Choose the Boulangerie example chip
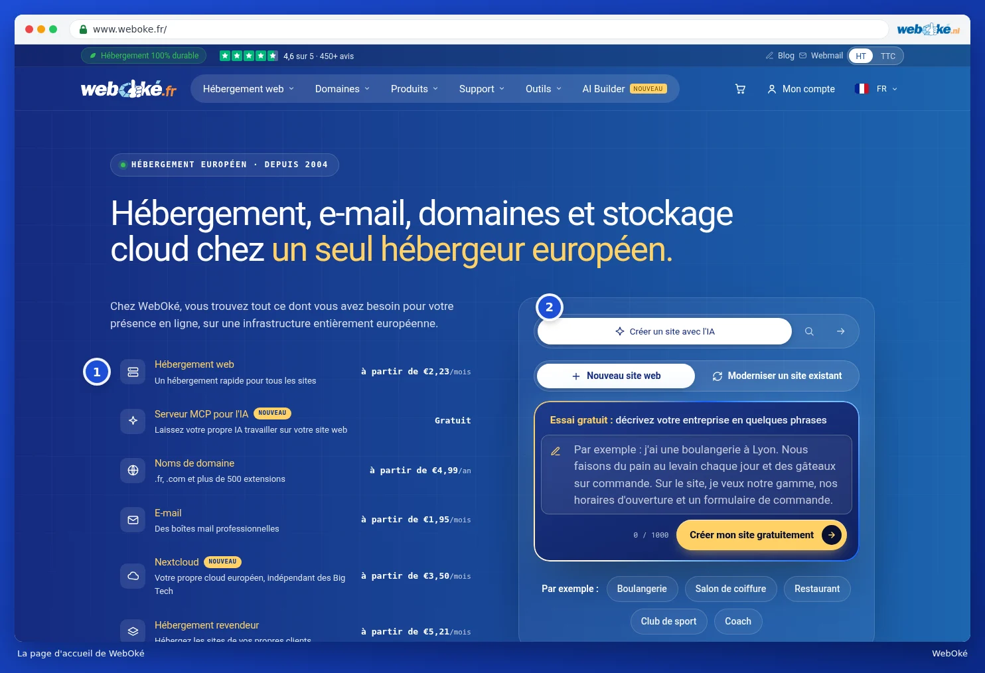985x673 pixels. [x=642, y=589]
